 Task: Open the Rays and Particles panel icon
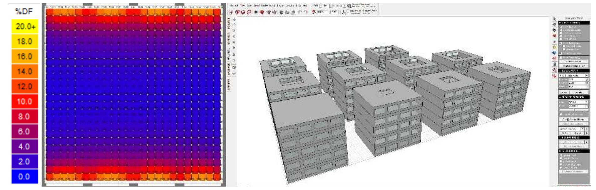pos(554,58)
